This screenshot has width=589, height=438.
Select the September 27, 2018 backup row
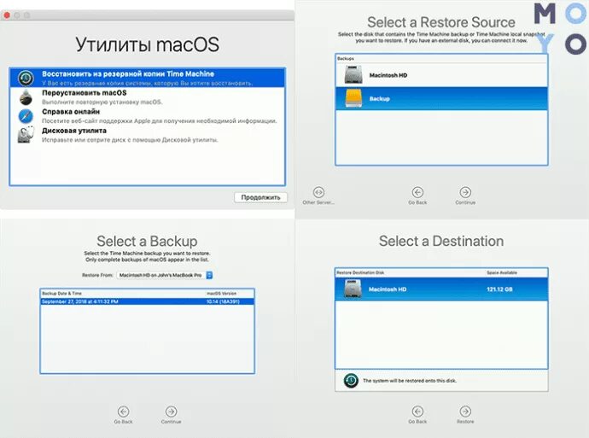click(x=147, y=301)
